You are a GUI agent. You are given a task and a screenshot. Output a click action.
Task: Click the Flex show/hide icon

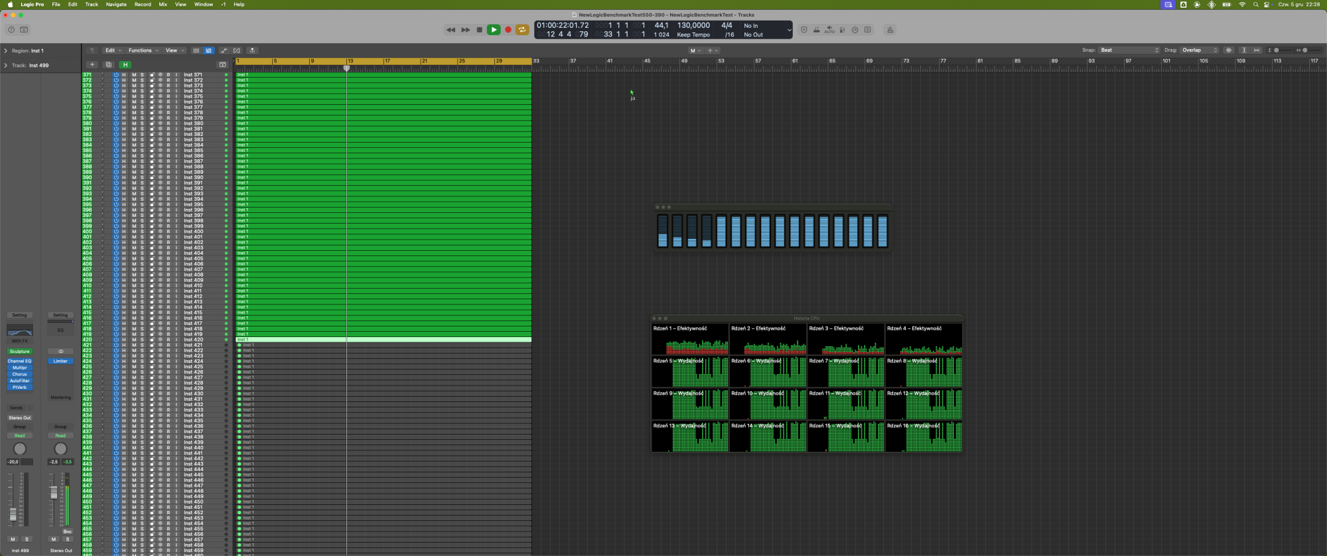coord(237,50)
